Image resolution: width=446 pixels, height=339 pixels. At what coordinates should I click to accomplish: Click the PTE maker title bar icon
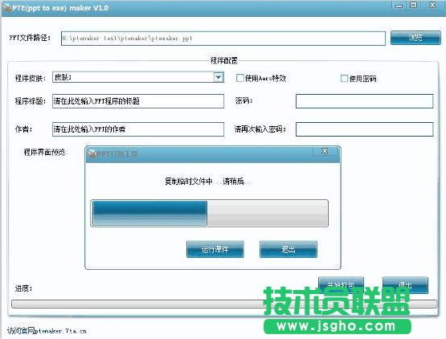(6, 8)
